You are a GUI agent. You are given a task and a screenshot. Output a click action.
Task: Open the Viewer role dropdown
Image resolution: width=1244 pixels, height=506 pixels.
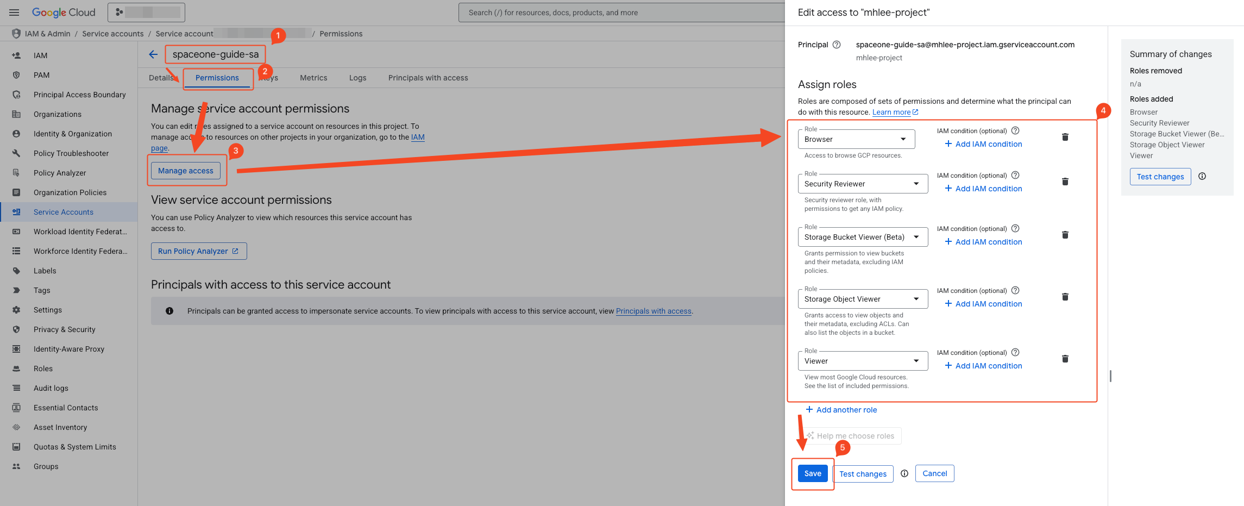863,361
